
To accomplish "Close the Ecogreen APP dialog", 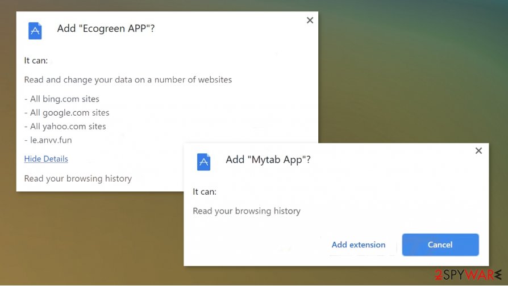I will click(310, 20).
